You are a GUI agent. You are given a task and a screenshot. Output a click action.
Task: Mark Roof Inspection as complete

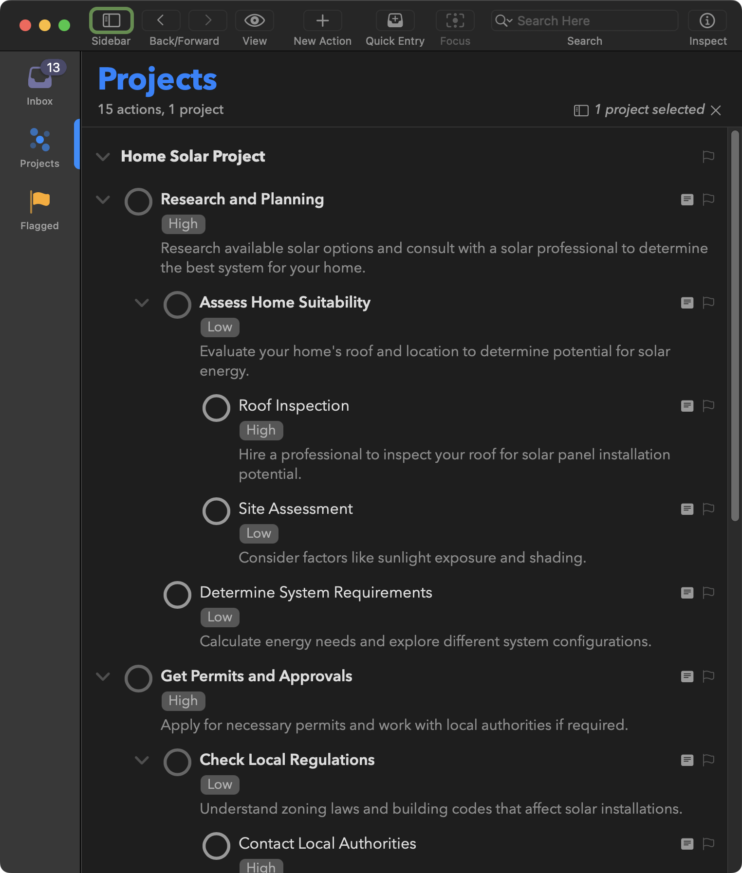(216, 408)
